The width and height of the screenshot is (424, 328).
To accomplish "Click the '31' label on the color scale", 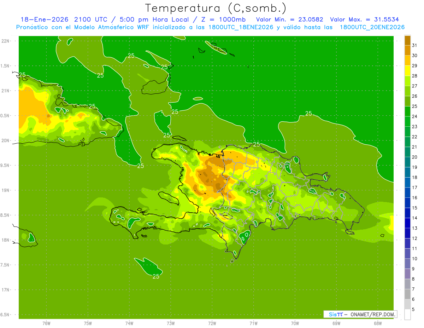I will tap(414, 45).
